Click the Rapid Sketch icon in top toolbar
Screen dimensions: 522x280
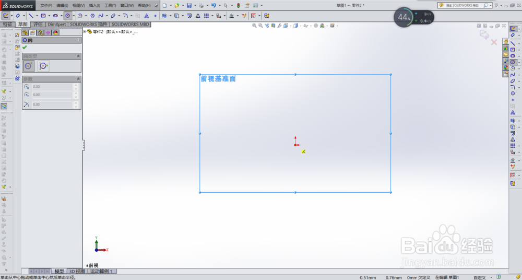click(266, 16)
